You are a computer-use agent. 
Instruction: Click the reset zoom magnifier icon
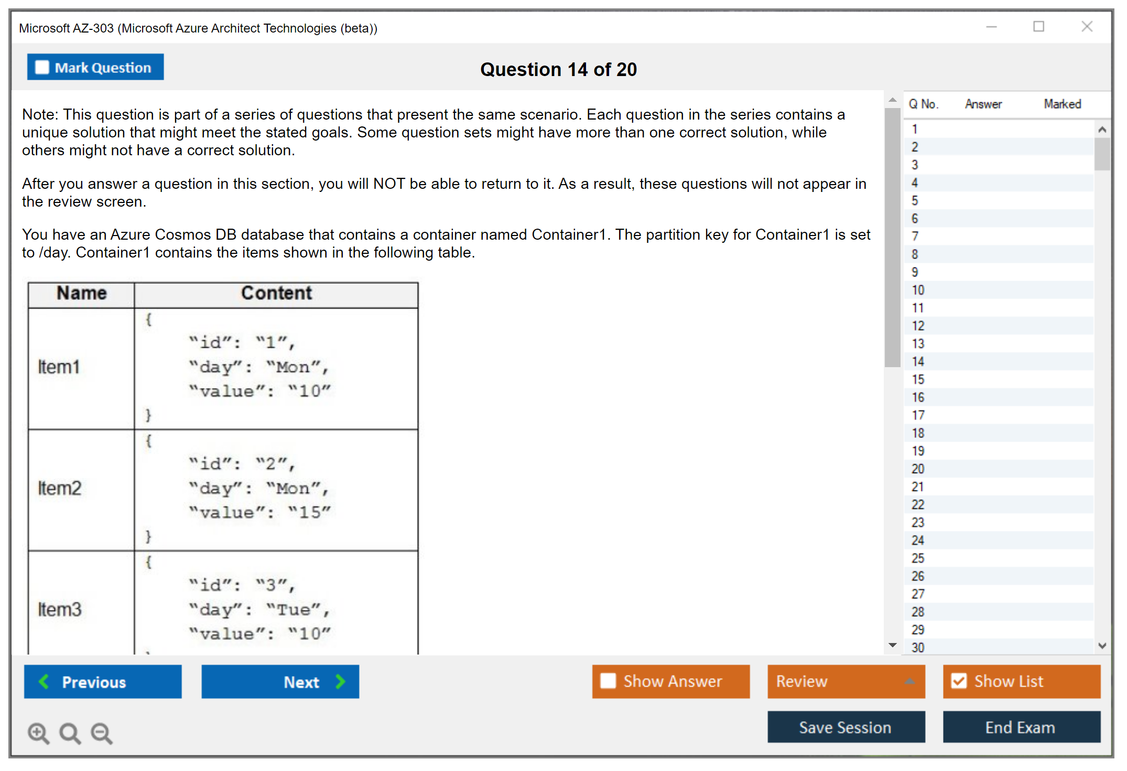tap(70, 733)
